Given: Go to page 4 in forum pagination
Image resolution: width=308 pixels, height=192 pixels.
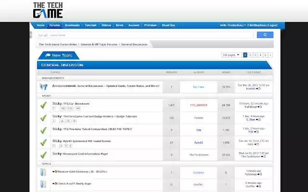Looking at the screenshot, I should click(x=260, y=55).
